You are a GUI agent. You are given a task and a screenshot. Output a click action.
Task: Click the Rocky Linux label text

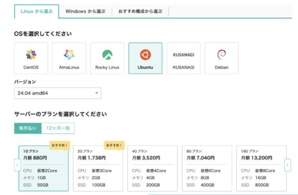pyautogui.click(x=107, y=68)
